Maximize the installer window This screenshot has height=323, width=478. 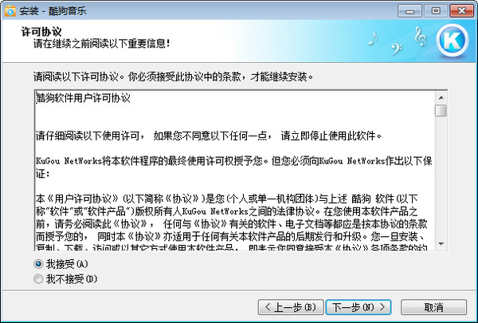tap(436, 11)
